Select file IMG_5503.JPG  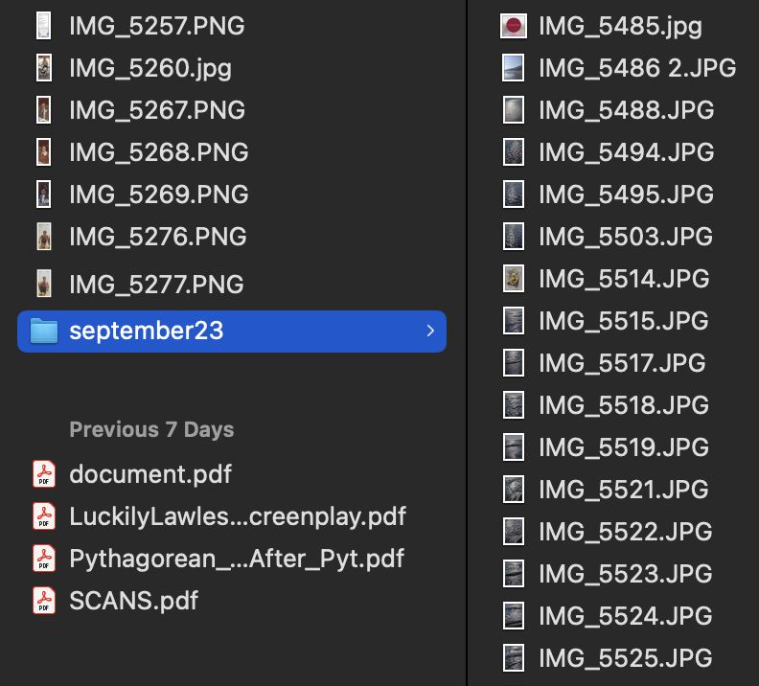click(626, 237)
